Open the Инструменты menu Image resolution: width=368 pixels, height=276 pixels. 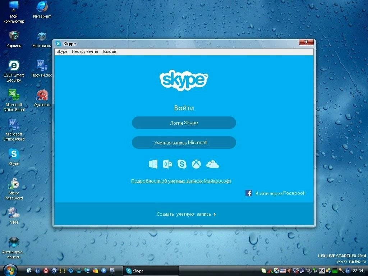(85, 51)
